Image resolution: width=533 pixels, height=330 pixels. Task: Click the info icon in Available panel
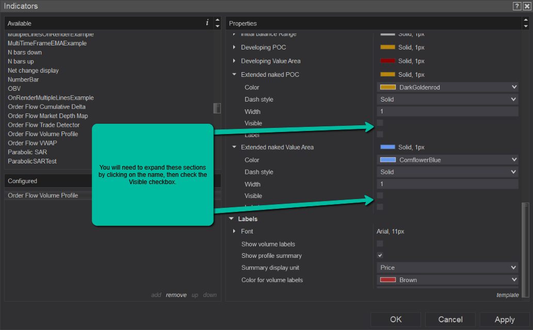tap(207, 23)
